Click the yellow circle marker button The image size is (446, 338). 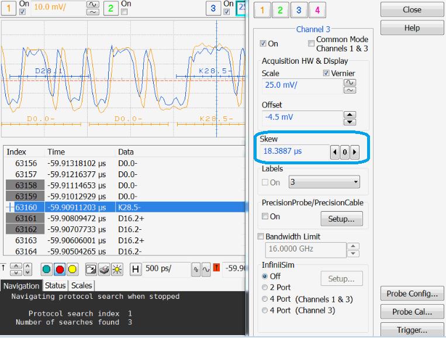tap(72, 269)
